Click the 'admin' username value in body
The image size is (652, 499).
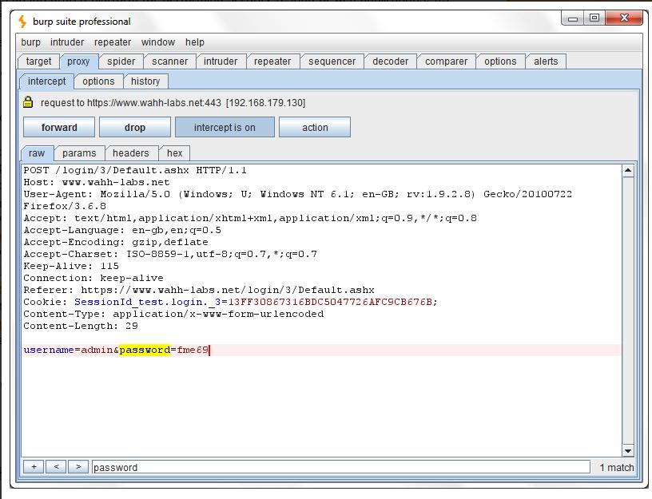[x=97, y=350]
